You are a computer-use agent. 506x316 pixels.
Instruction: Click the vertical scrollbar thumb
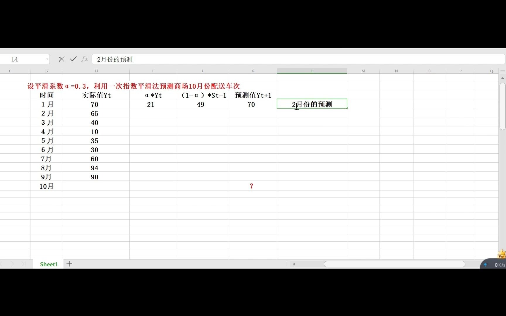pos(503,106)
